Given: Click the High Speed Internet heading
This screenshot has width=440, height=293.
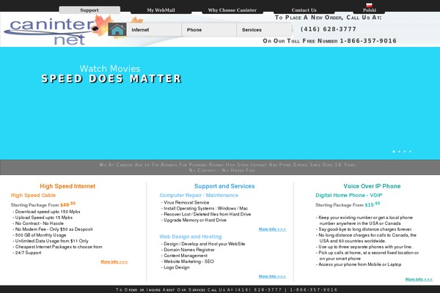Looking at the screenshot, I should (x=67, y=186).
